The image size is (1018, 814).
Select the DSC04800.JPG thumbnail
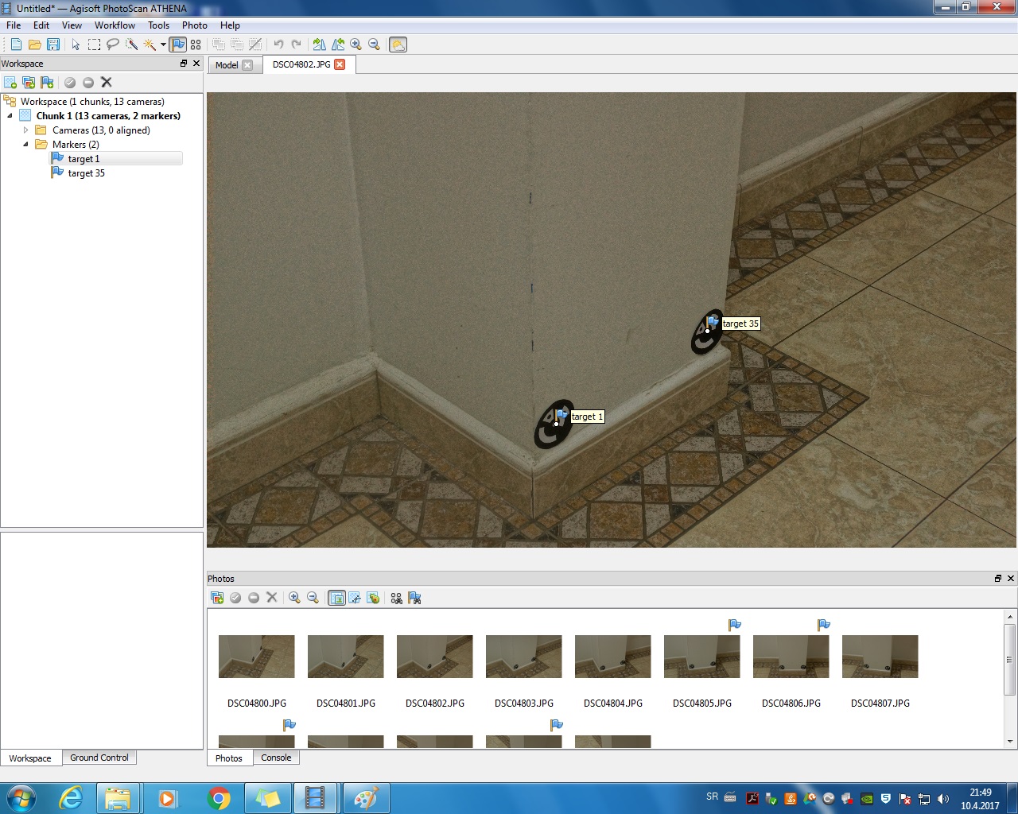point(257,657)
